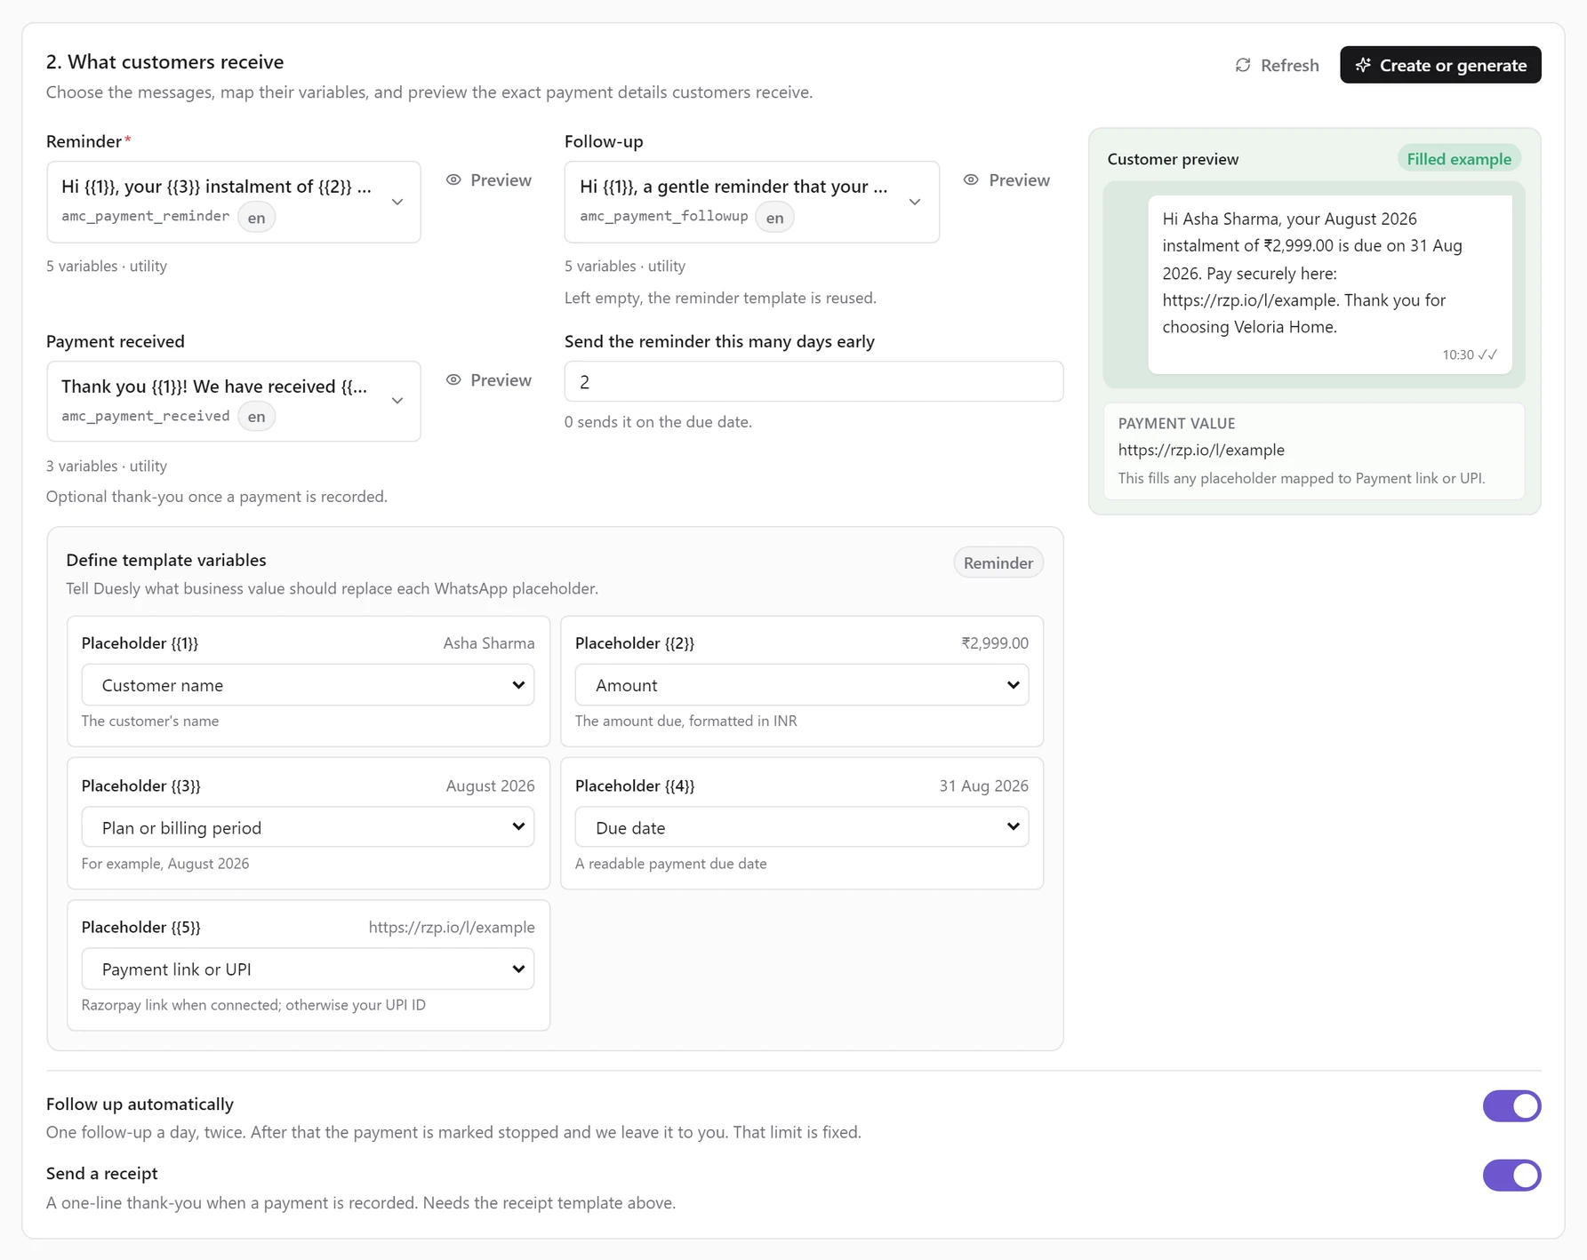Click 'A readable payment due date' description
The height and width of the screenshot is (1260, 1587).
click(670, 864)
